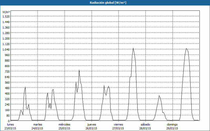Click the W/m² unit label above the y-axis
This screenshot has width=210, height=131.
tap(6, 12)
